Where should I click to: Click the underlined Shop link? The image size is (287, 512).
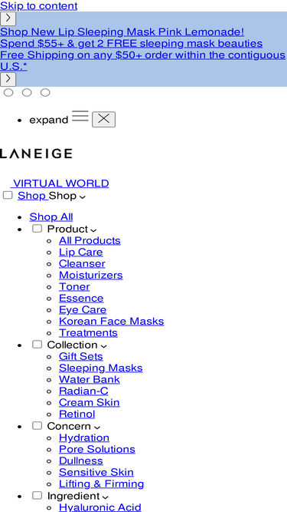tap(33, 196)
